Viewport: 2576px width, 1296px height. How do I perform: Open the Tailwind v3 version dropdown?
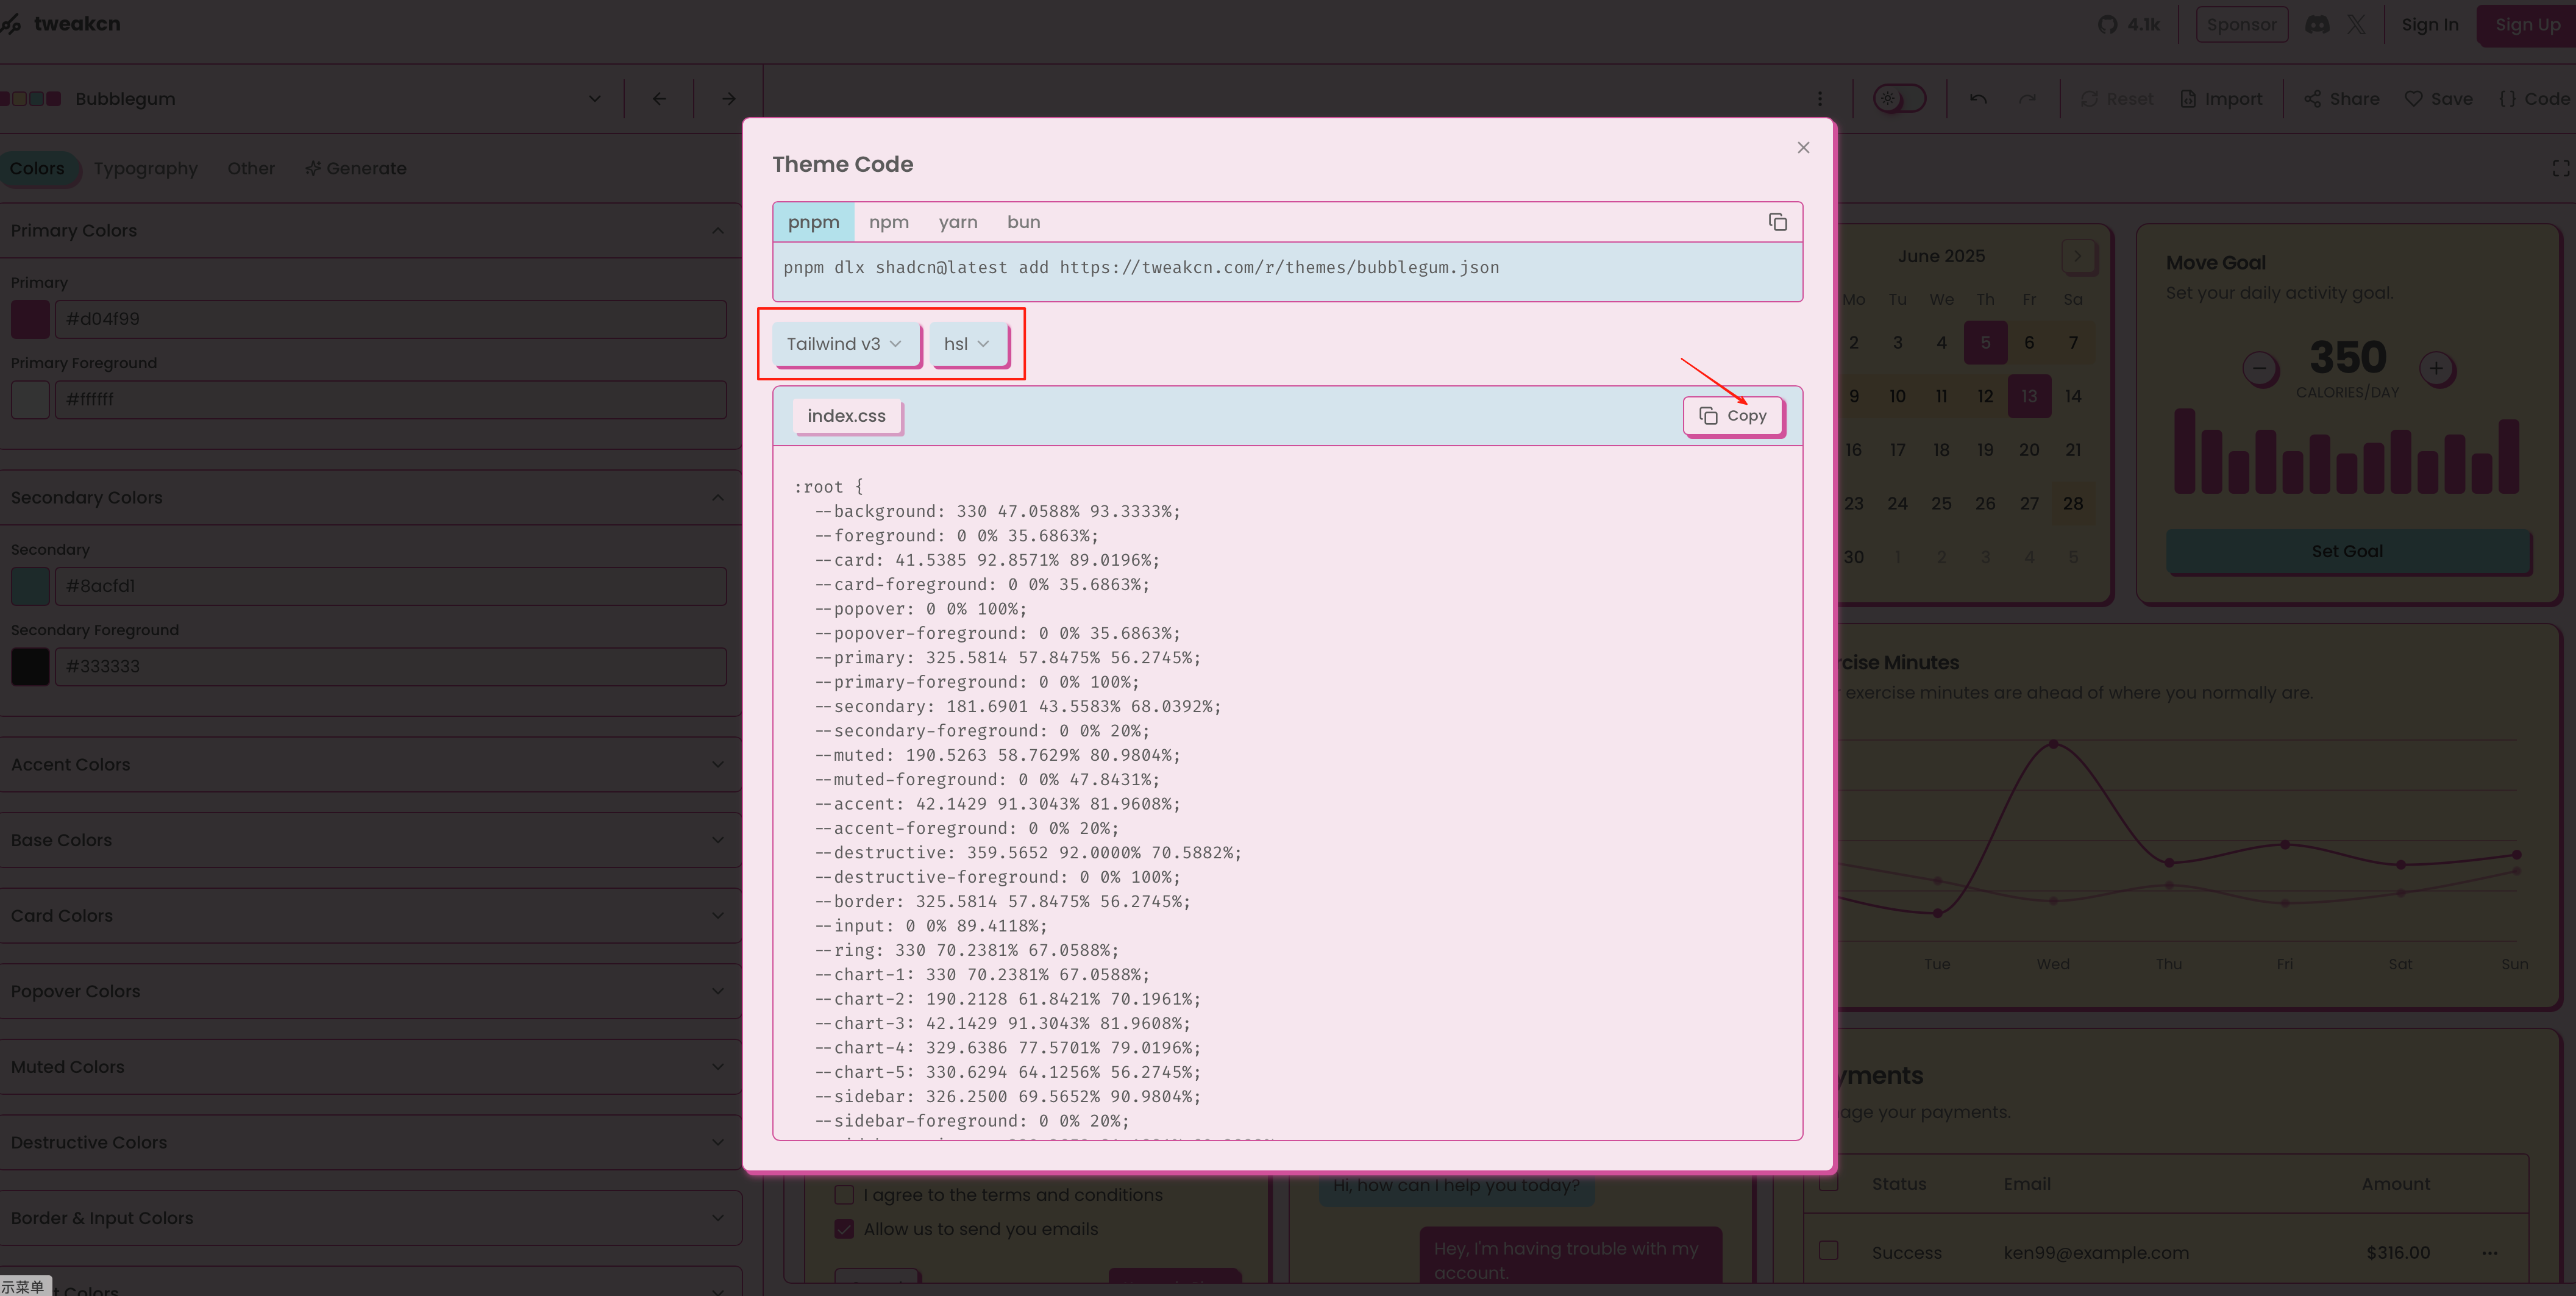(x=845, y=344)
